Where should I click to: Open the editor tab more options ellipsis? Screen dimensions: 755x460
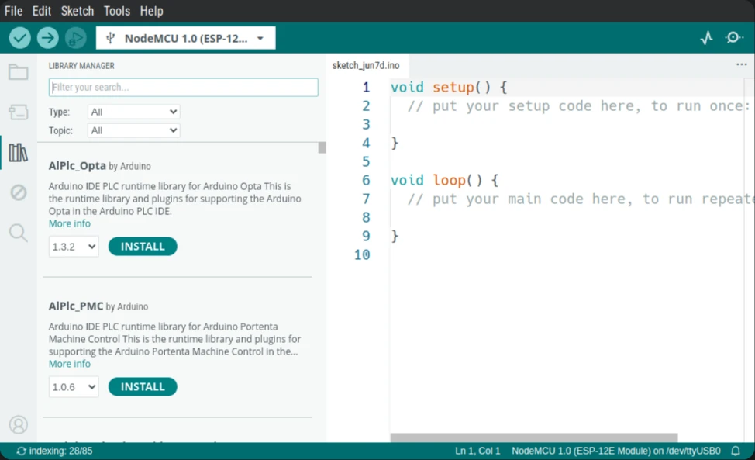click(742, 64)
